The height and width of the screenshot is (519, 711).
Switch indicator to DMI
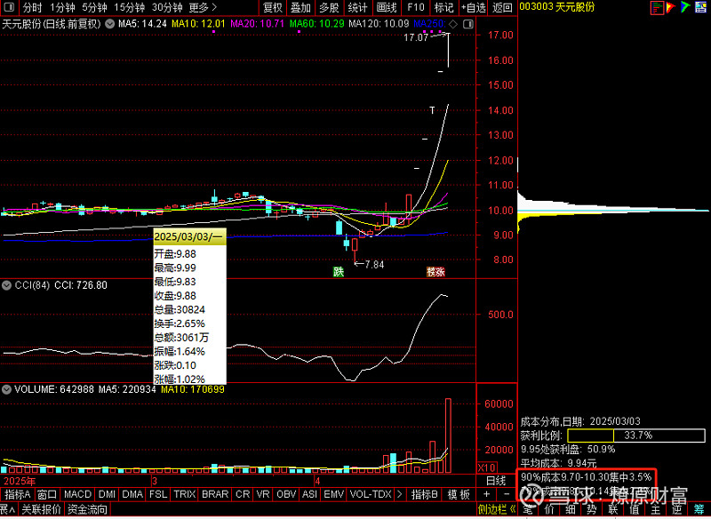coord(107,494)
